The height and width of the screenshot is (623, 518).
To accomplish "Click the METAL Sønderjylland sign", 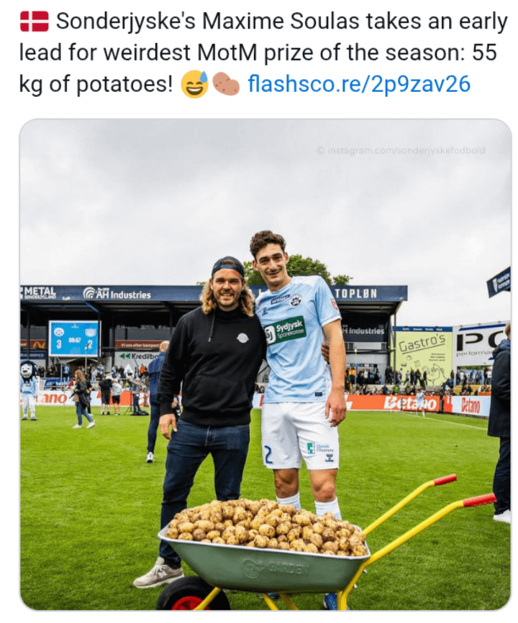I will coord(39,293).
